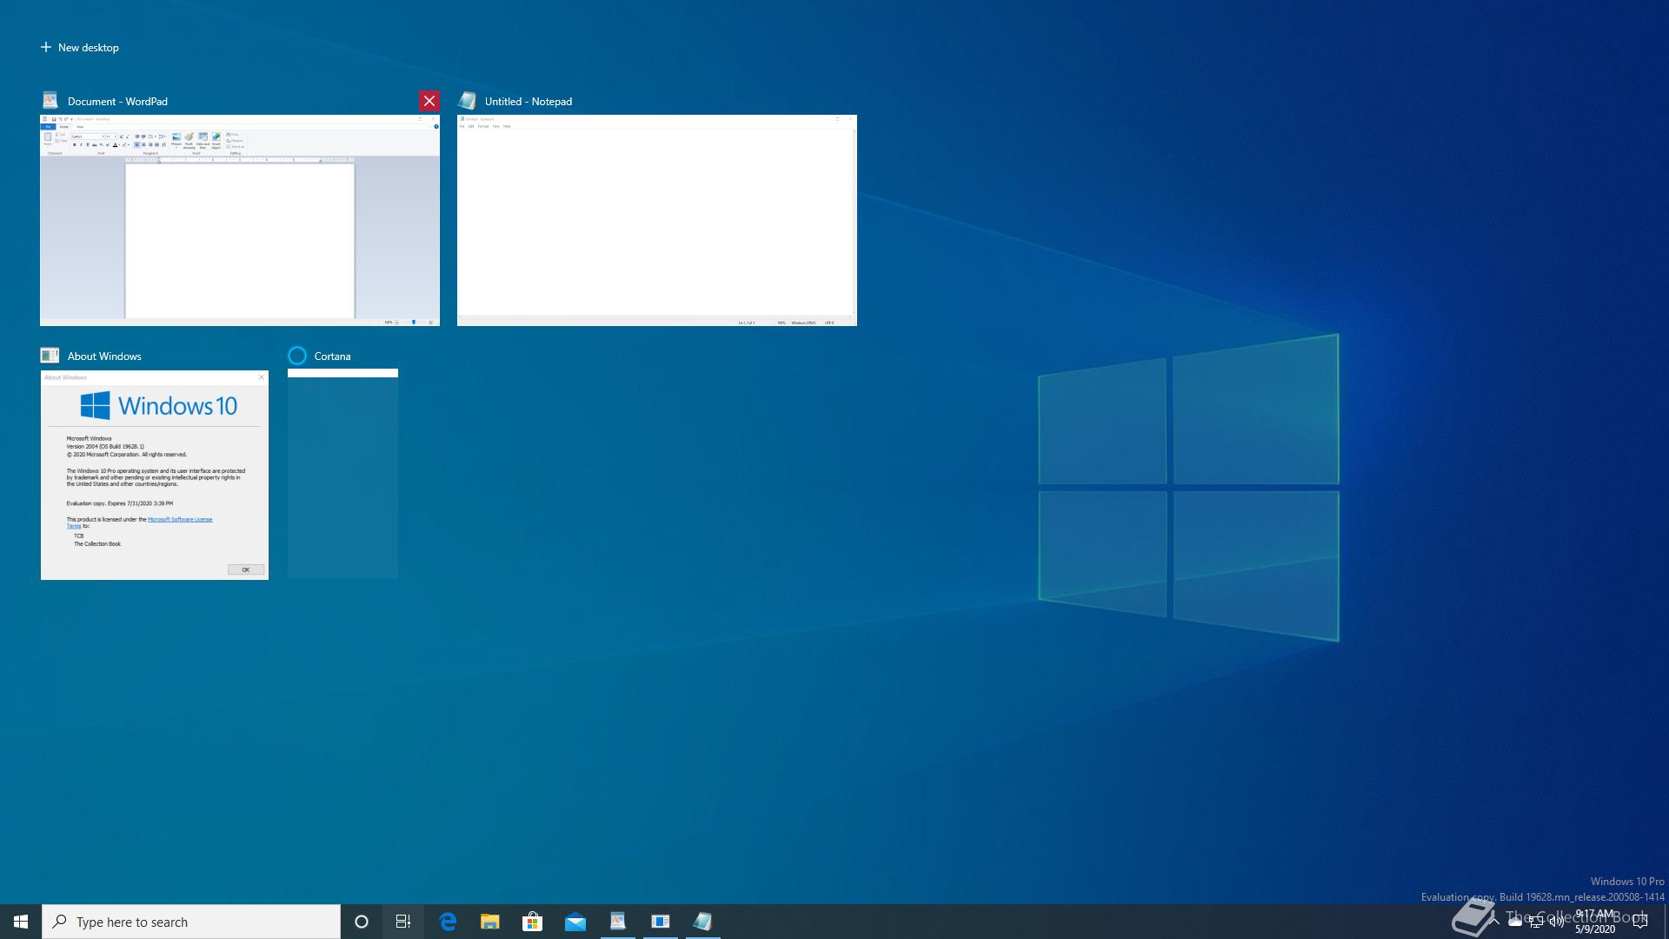Open the Action Center notifications icon
1669x939 pixels.
1641,922
